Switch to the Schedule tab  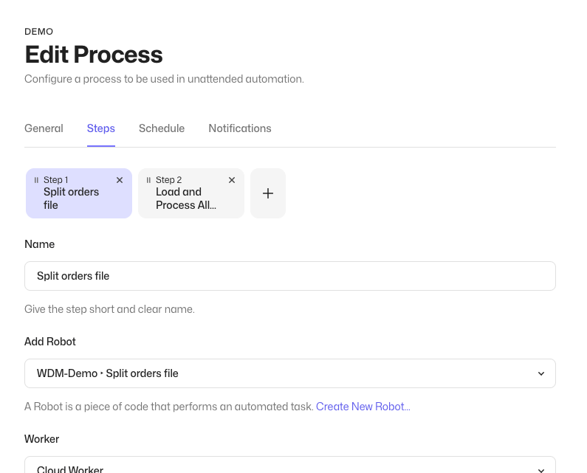[162, 128]
